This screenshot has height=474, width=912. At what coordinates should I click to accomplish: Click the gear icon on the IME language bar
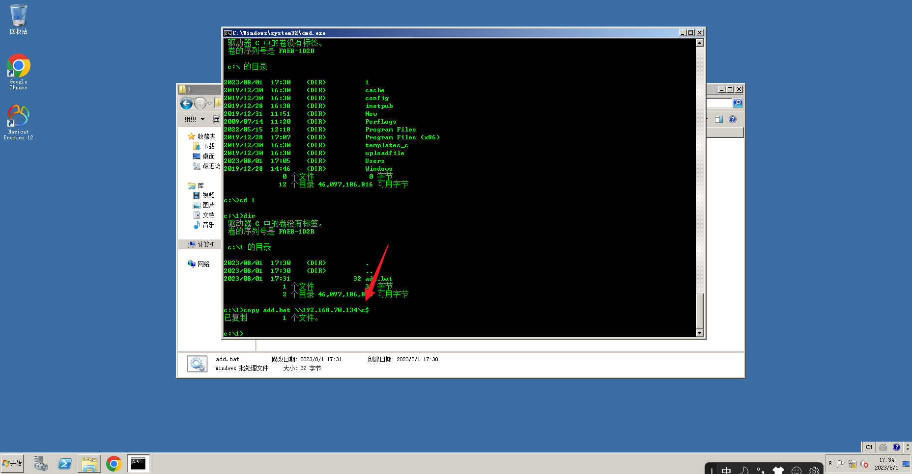(x=814, y=471)
